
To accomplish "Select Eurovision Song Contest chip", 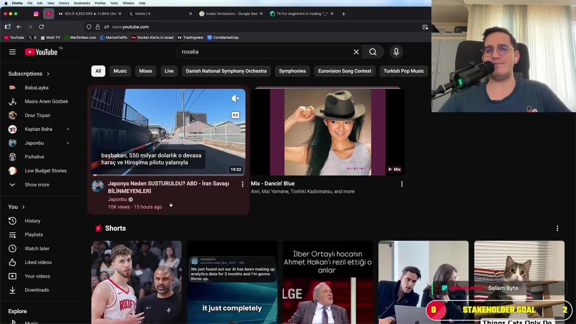I will [345, 71].
